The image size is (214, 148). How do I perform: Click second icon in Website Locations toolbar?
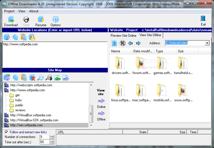(x=15, y=37)
